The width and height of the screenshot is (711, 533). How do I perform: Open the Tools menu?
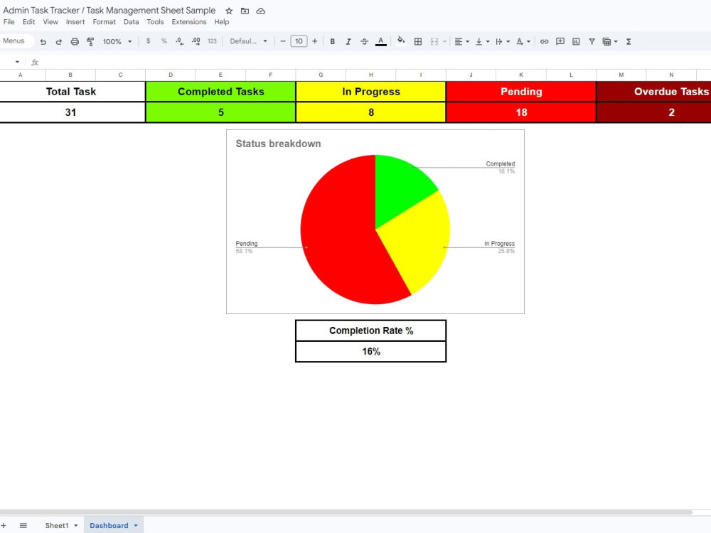tap(155, 22)
